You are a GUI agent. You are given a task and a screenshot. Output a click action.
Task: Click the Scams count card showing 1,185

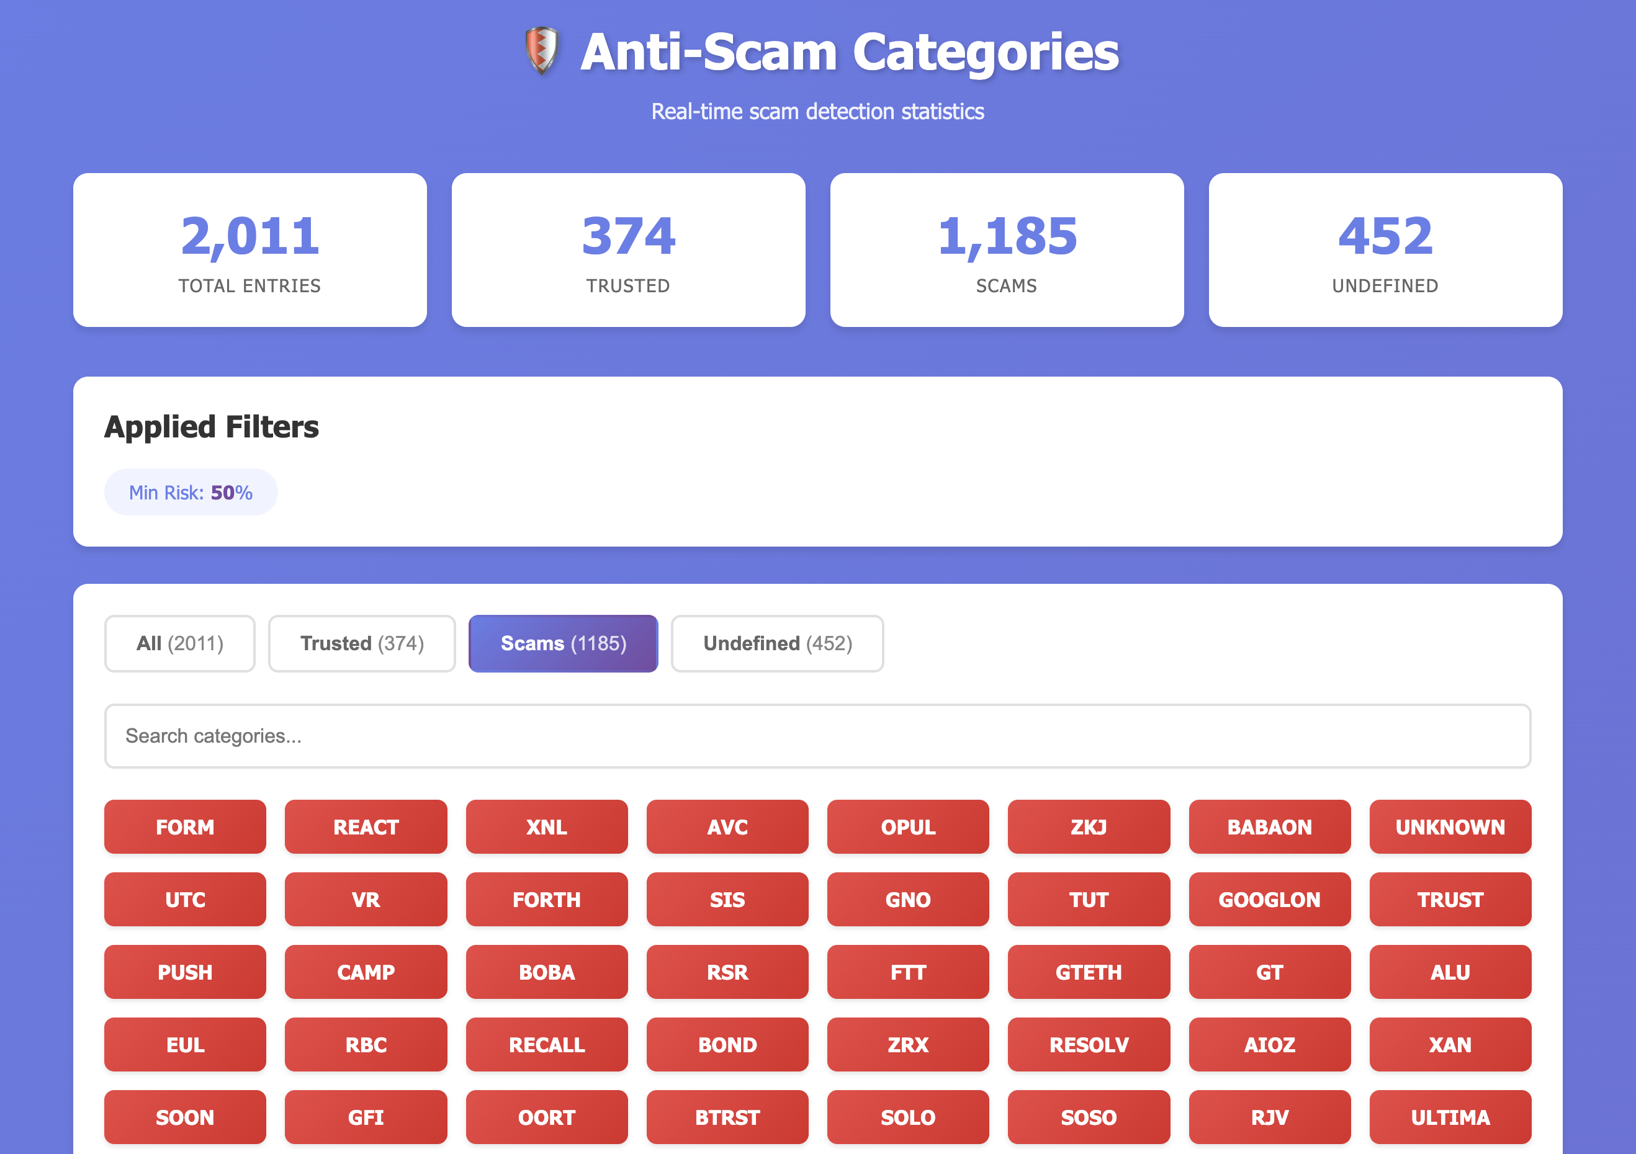(x=1007, y=250)
